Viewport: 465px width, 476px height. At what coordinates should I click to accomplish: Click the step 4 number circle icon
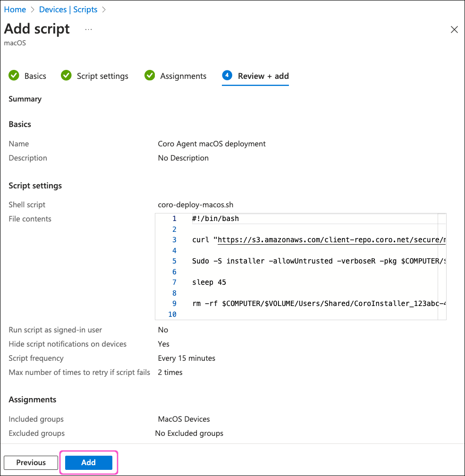[x=227, y=76]
